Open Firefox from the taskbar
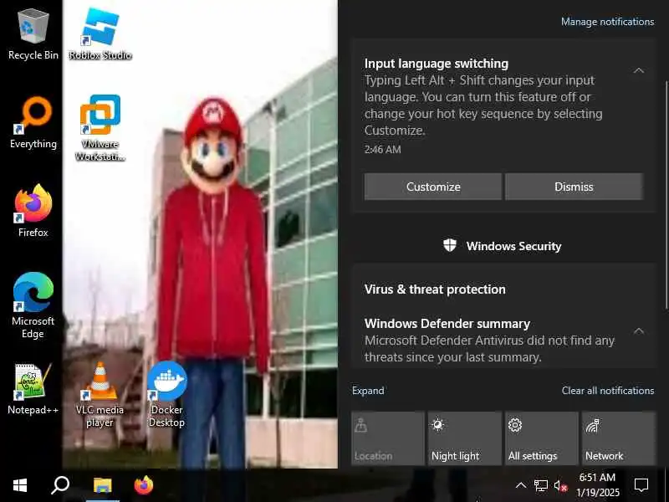This screenshot has width=669, height=502. click(x=144, y=485)
